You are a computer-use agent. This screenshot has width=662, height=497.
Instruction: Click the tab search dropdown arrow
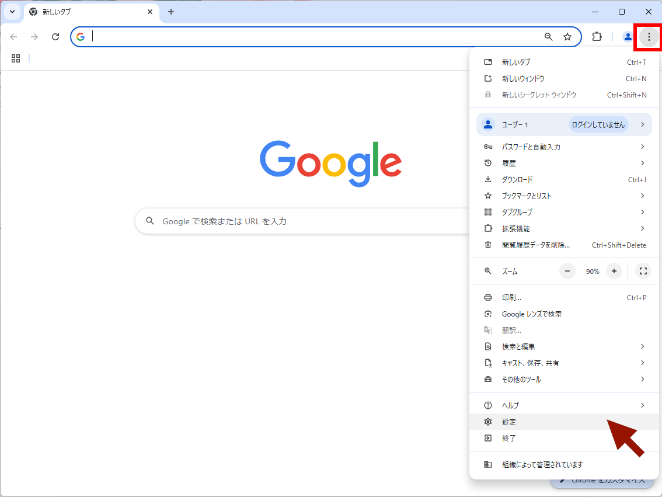[x=12, y=12]
